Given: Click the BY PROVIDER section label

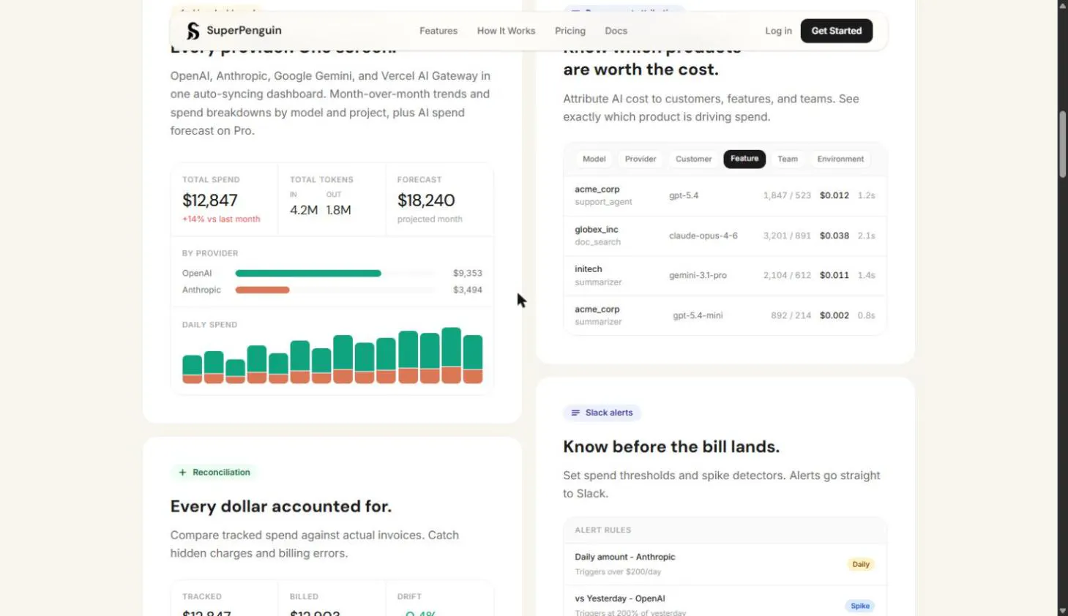Looking at the screenshot, I should [x=210, y=254].
